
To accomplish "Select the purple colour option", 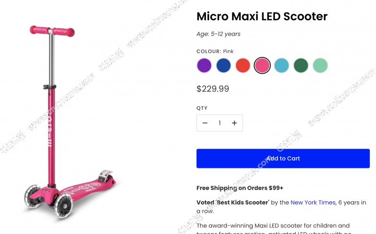I will point(204,66).
